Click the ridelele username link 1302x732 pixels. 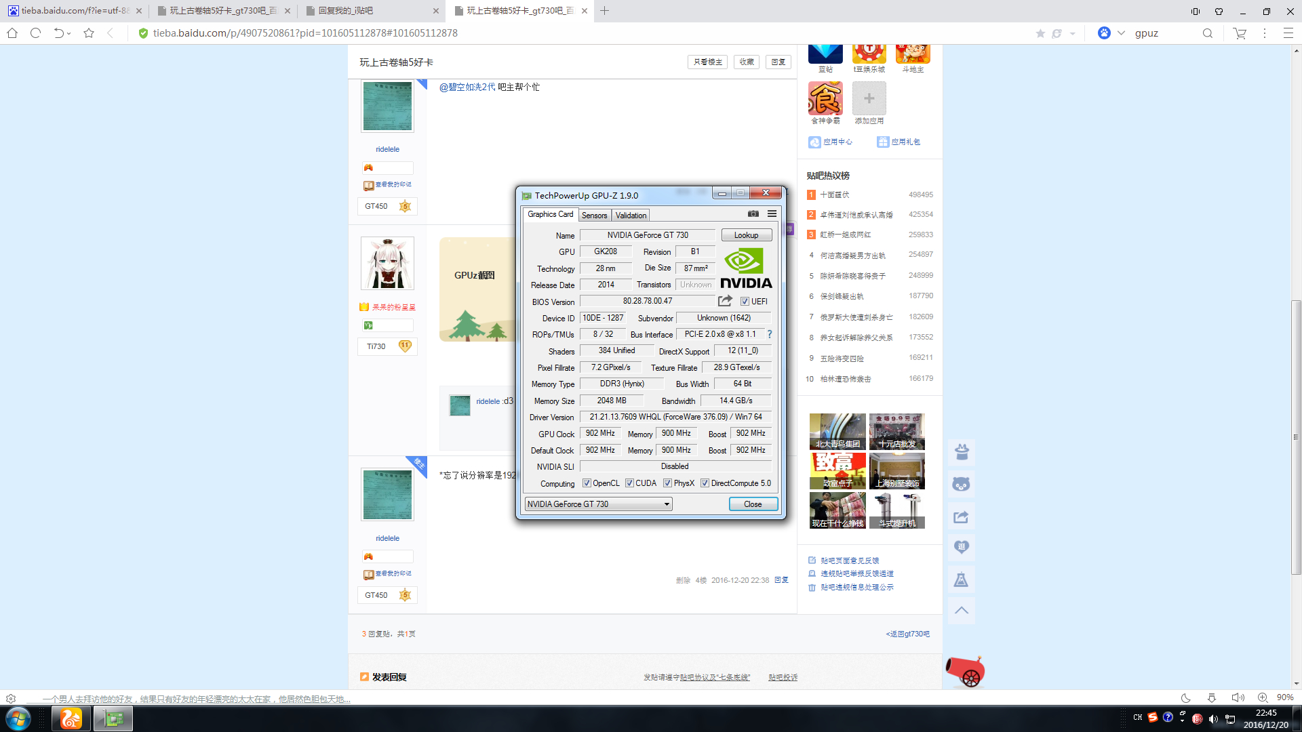pyautogui.click(x=387, y=149)
